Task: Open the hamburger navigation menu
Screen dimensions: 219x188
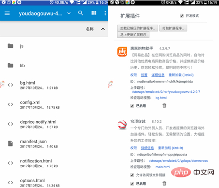Action: 7,13
